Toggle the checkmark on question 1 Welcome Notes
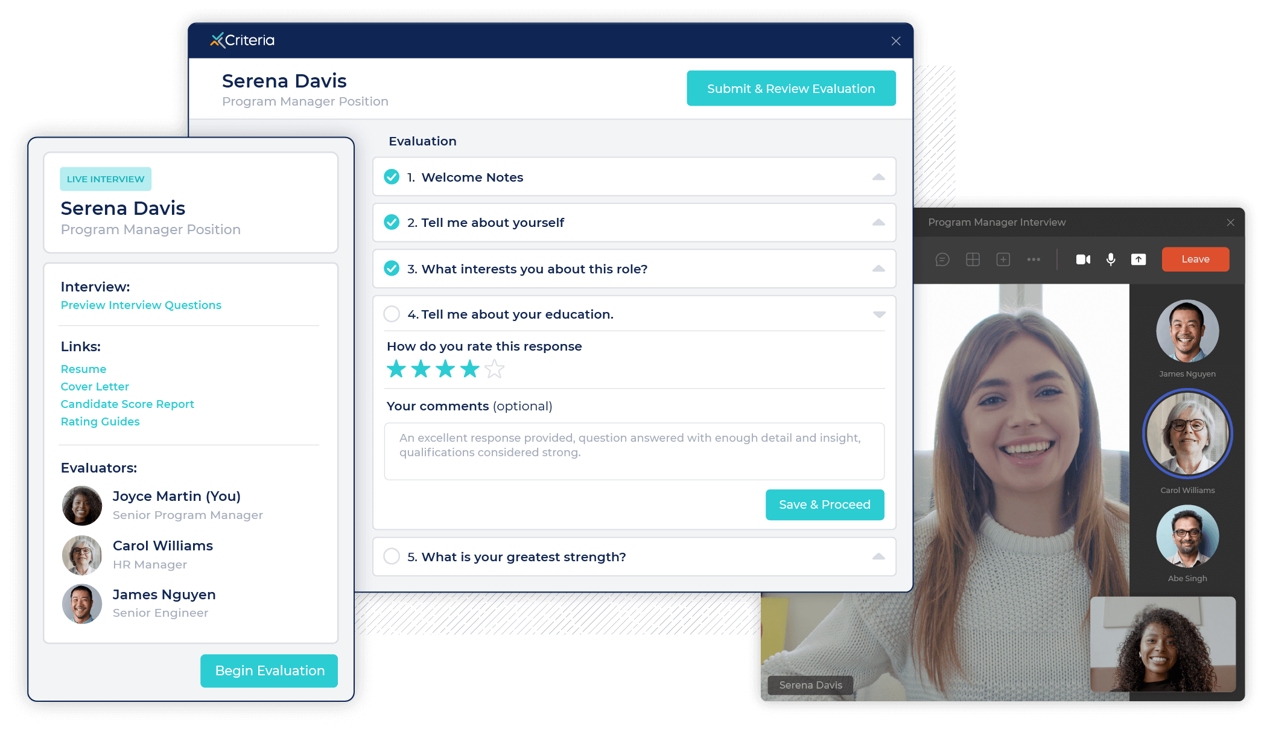The image size is (1264, 729). [x=393, y=177]
